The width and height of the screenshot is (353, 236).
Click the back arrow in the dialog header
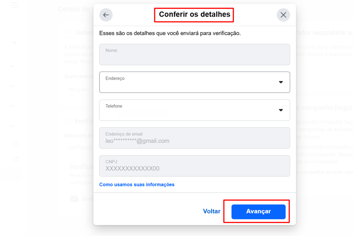(106, 15)
